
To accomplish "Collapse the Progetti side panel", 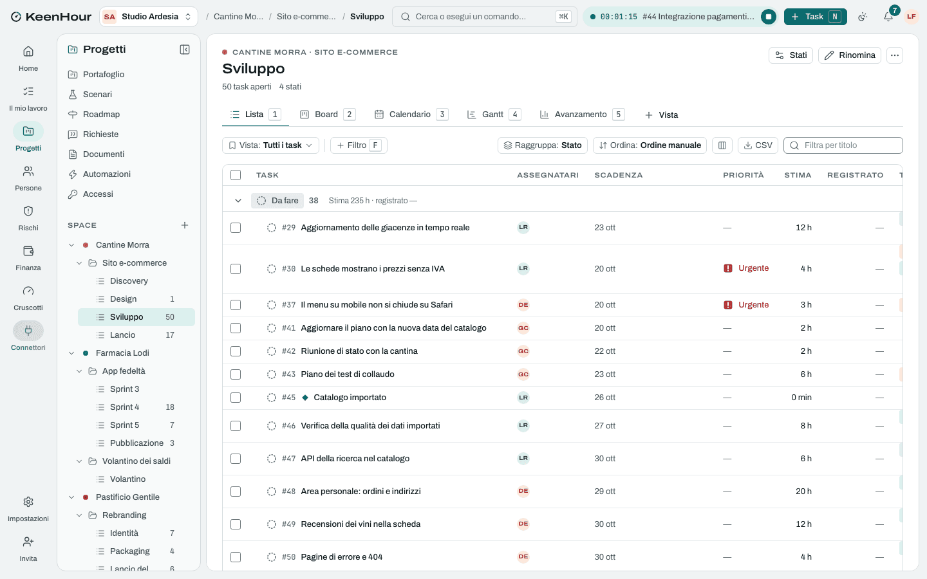I will pyautogui.click(x=185, y=50).
